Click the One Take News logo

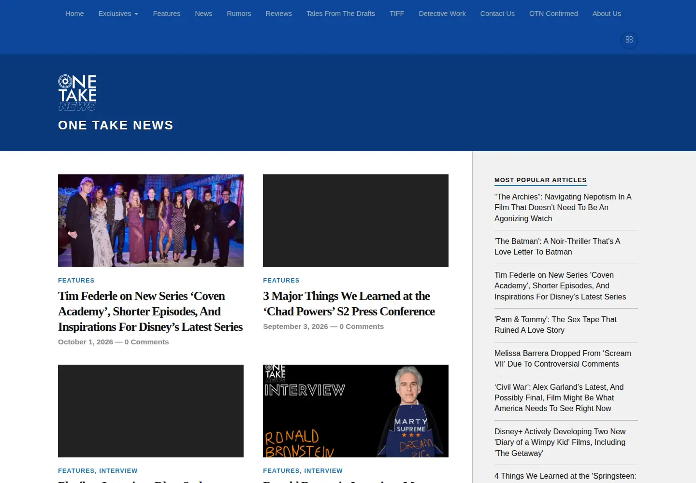click(77, 93)
